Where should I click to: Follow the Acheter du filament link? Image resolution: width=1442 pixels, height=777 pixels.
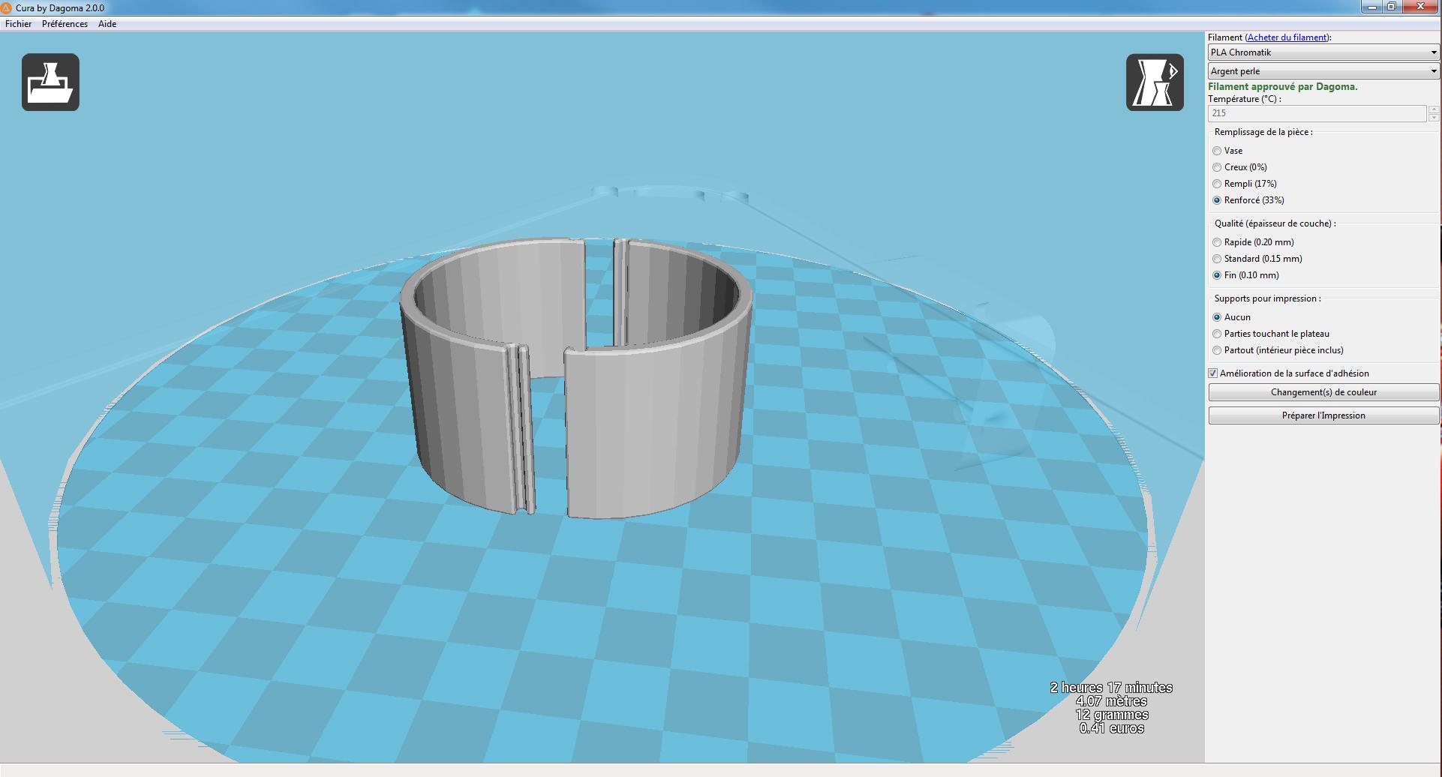pos(1286,37)
